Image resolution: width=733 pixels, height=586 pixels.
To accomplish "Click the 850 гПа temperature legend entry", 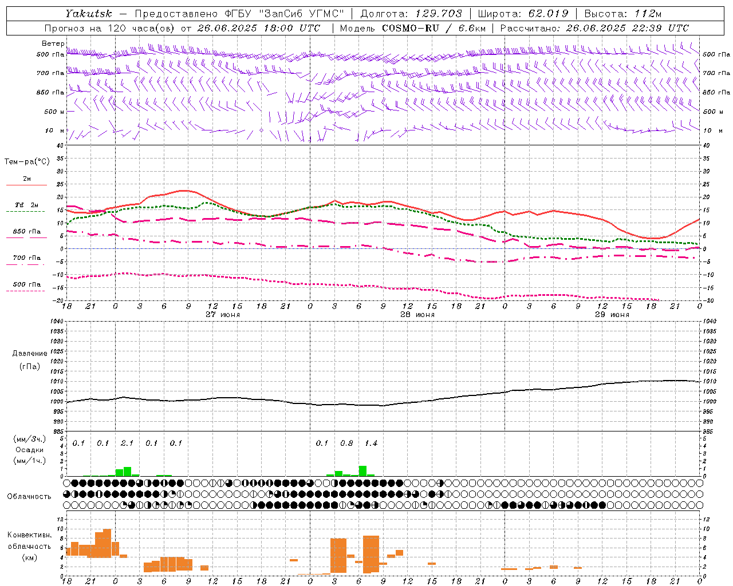I will point(26,232).
